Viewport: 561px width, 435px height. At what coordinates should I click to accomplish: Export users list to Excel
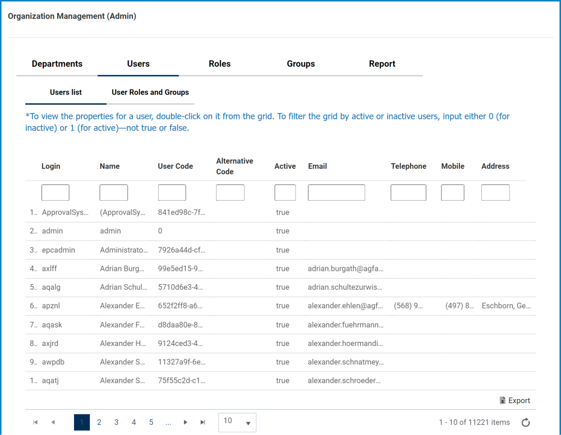(x=514, y=400)
